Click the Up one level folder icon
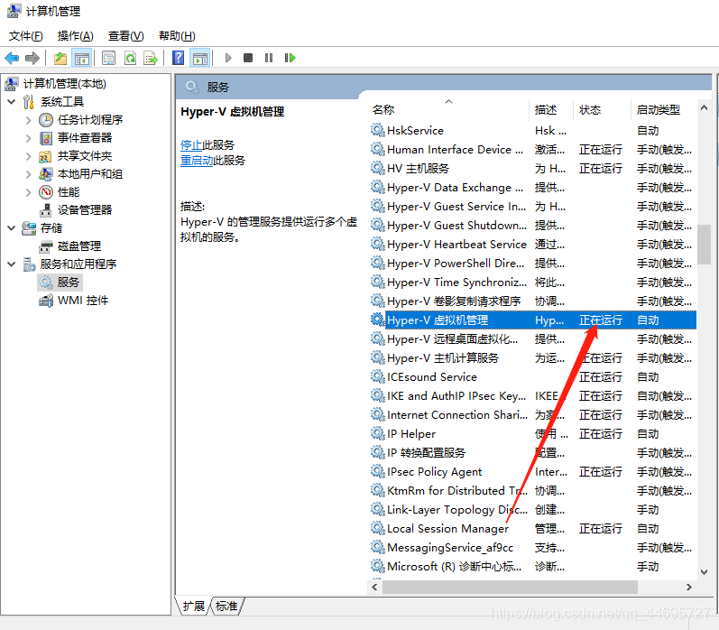The height and width of the screenshot is (630, 719). [x=60, y=59]
